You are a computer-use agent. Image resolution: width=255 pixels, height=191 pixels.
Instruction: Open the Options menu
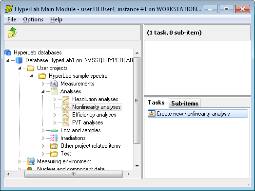click(x=33, y=19)
